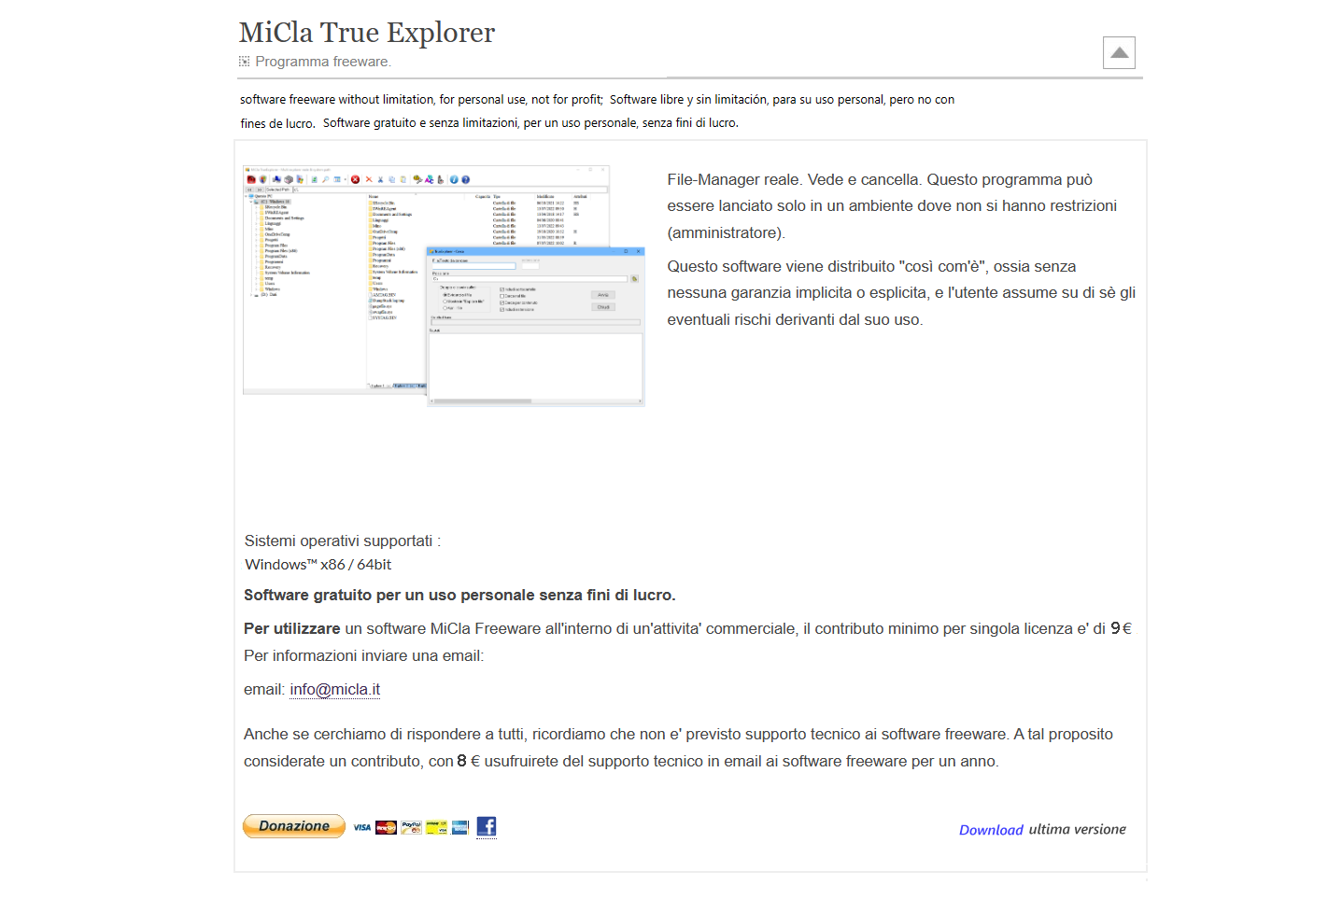Image resolution: width=1328 pixels, height=913 pixels.
Task: Click the PayPal card logo
Action: click(x=411, y=827)
